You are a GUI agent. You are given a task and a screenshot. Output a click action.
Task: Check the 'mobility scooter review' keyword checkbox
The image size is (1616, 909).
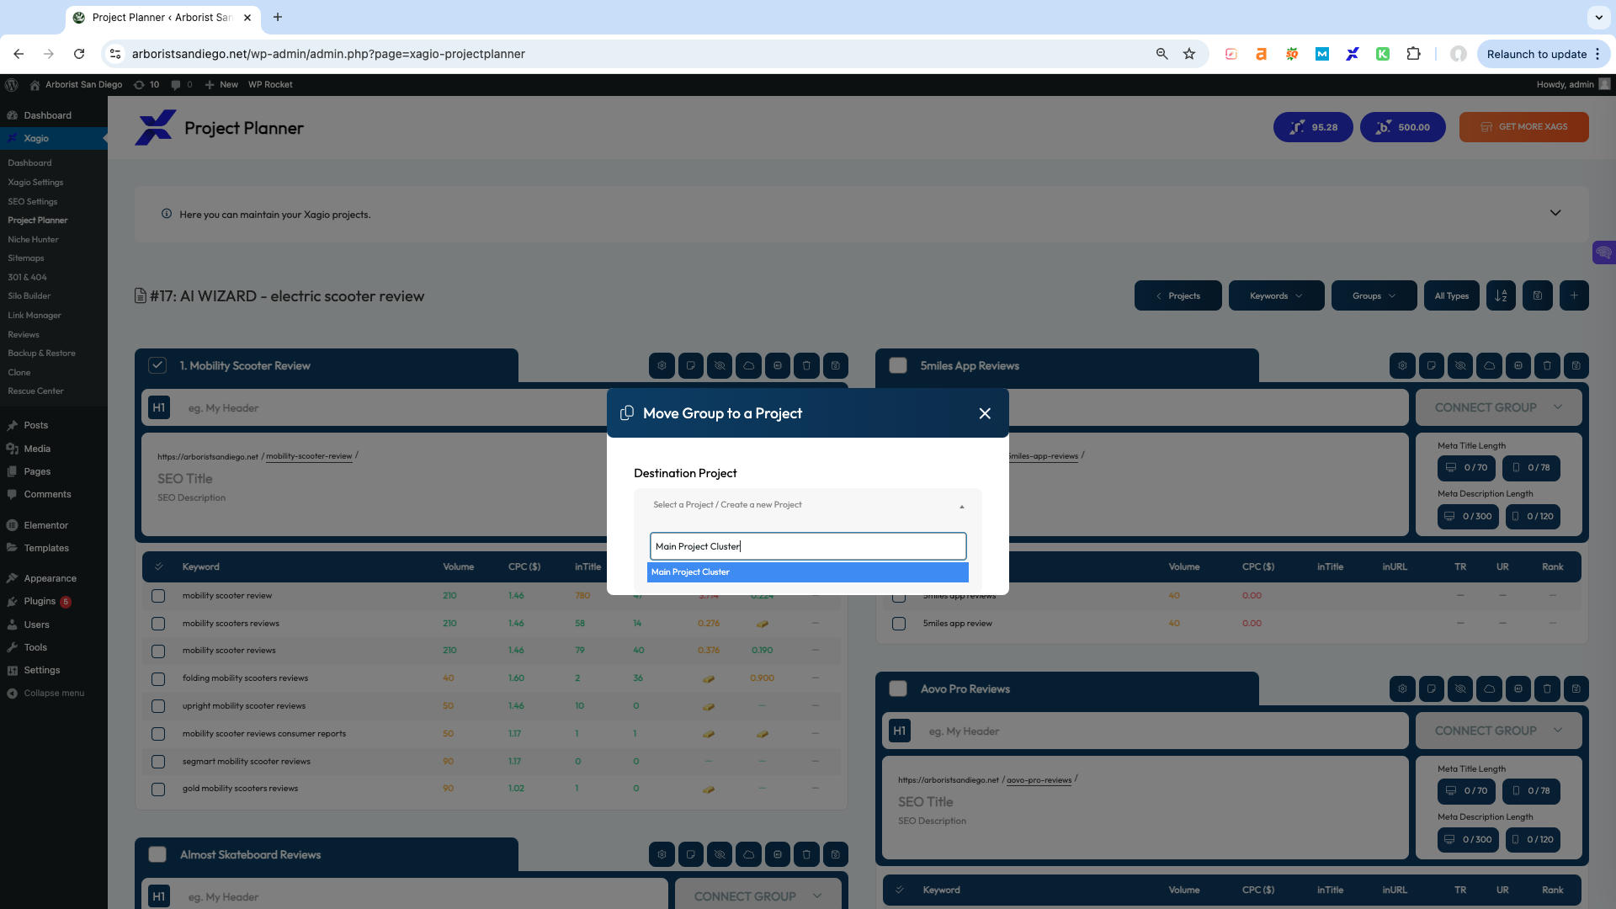[x=158, y=596]
